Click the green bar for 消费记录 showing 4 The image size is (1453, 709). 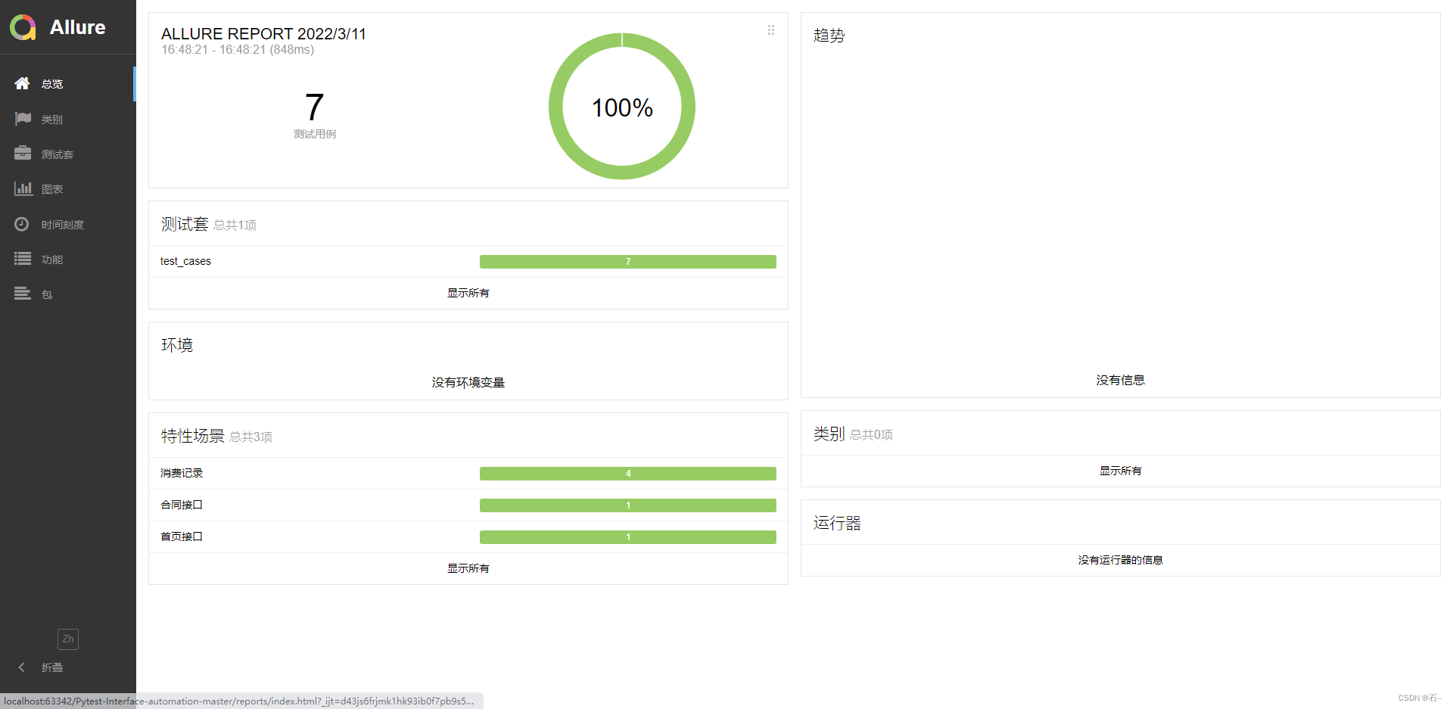click(628, 474)
